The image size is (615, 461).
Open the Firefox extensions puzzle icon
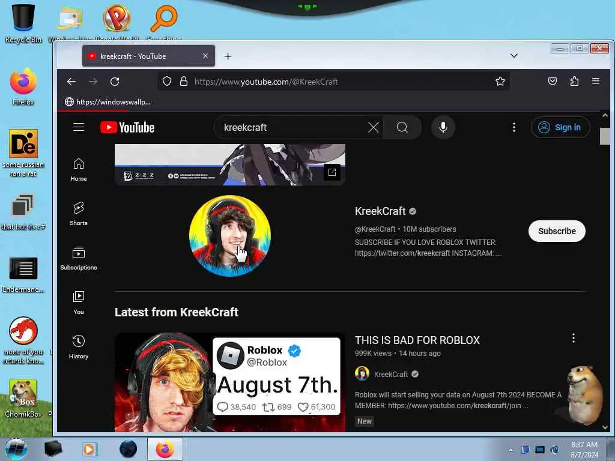(574, 82)
